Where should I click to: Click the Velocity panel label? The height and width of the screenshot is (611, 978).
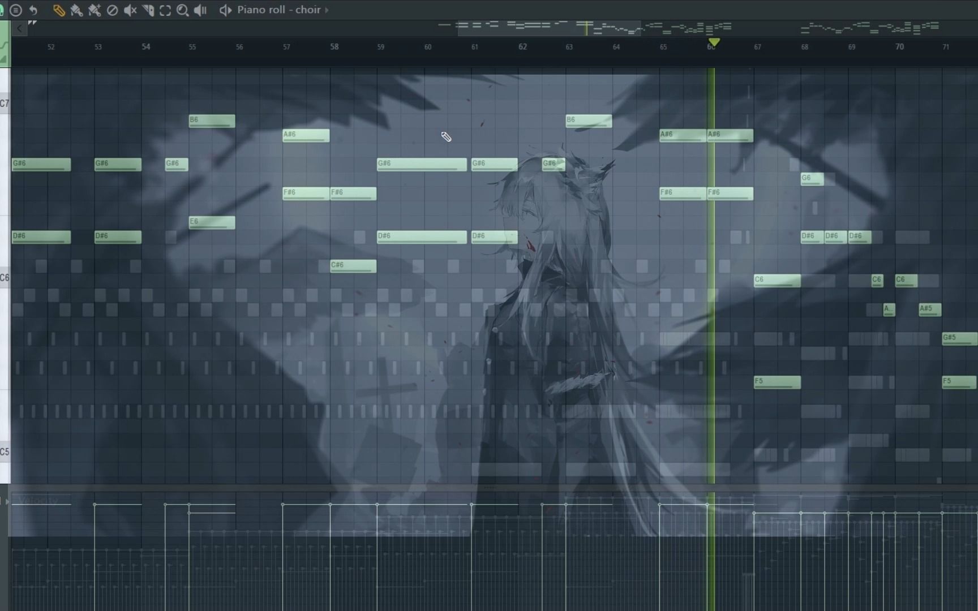[x=38, y=500]
